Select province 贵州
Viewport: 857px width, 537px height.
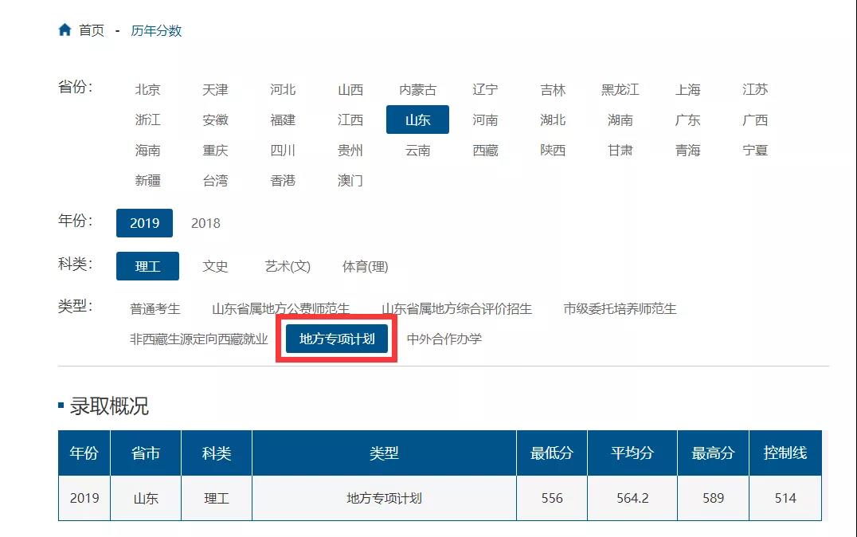pyautogui.click(x=350, y=151)
